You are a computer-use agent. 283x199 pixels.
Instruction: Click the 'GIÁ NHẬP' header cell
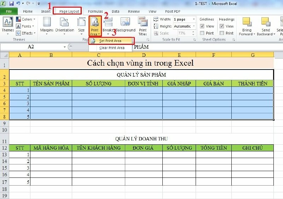pyautogui.click(x=179, y=84)
